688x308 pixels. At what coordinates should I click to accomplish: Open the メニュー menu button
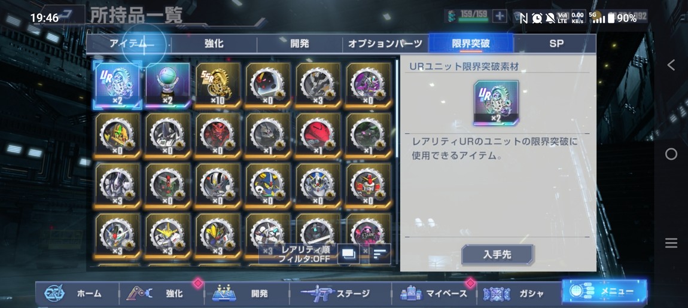tap(604, 292)
